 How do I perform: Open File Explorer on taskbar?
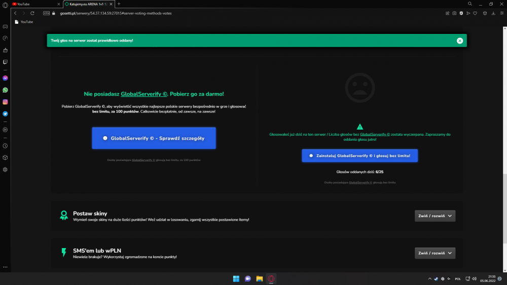tap(259, 278)
